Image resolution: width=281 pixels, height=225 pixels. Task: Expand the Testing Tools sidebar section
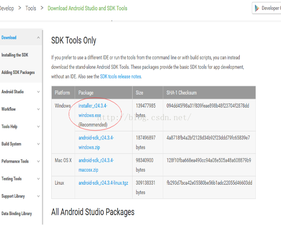(x=39, y=179)
